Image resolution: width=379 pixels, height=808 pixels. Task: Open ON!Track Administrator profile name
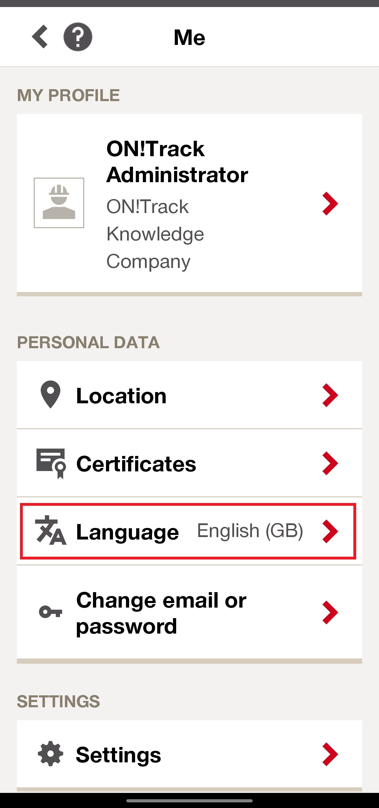pyautogui.click(x=177, y=161)
